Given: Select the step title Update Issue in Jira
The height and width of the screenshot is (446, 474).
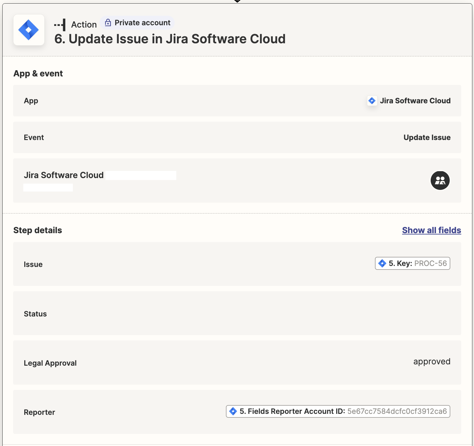Looking at the screenshot, I should [x=170, y=39].
